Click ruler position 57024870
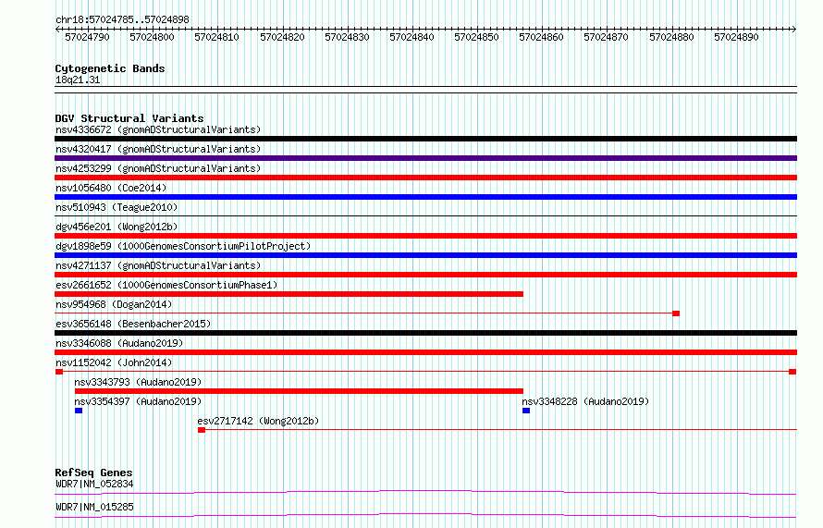This screenshot has width=823, height=528. pos(606,37)
